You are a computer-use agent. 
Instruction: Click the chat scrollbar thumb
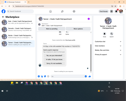[91, 58]
